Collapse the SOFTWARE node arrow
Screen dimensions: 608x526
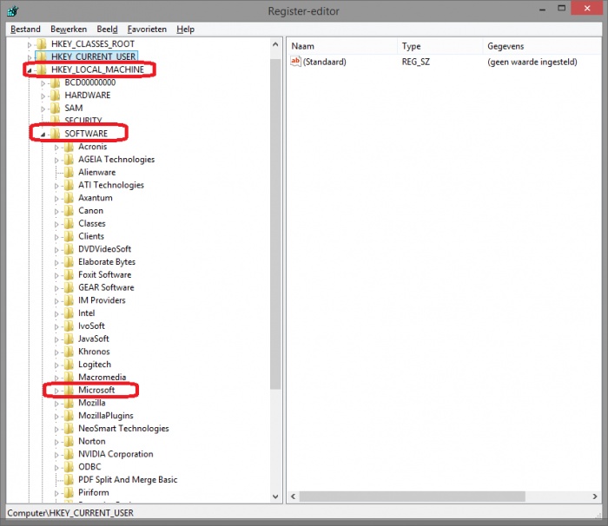[x=43, y=135]
